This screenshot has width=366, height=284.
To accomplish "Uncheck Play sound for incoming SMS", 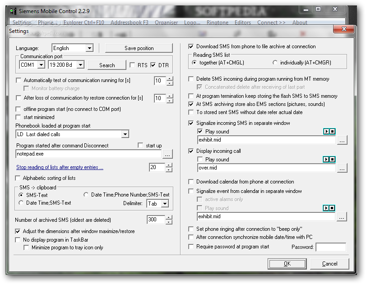I will click(200, 132).
